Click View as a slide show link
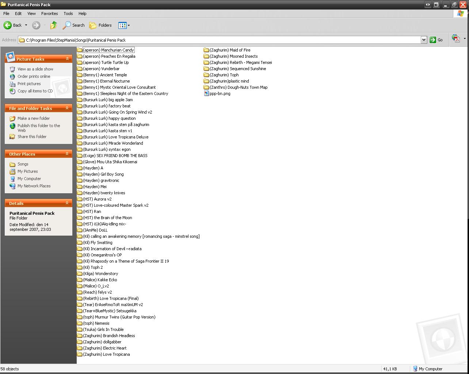Screen dimensions: 469x374 [x=35, y=69]
